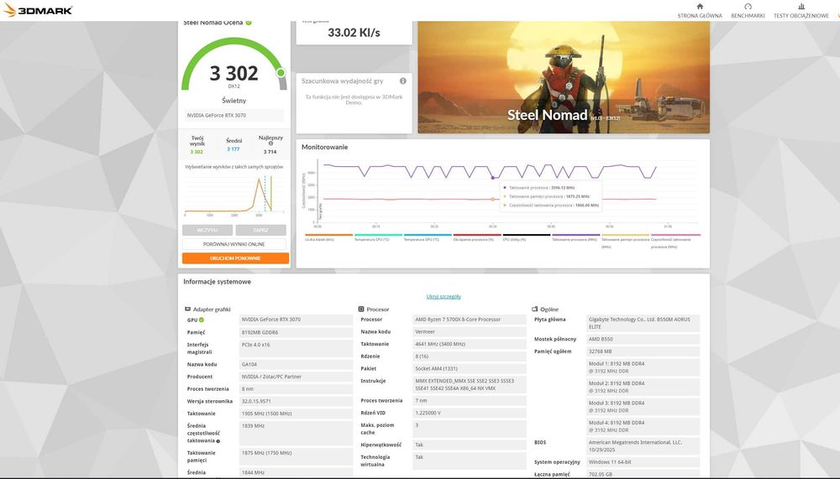Click the 3DMark logo
The width and height of the screenshot is (840, 479).
[x=37, y=10]
